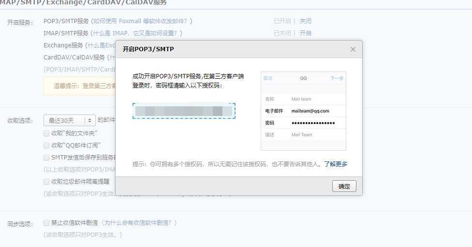Screen dimensions: 472x247
Task: Open the 了解更多 link
Action: click(336, 164)
